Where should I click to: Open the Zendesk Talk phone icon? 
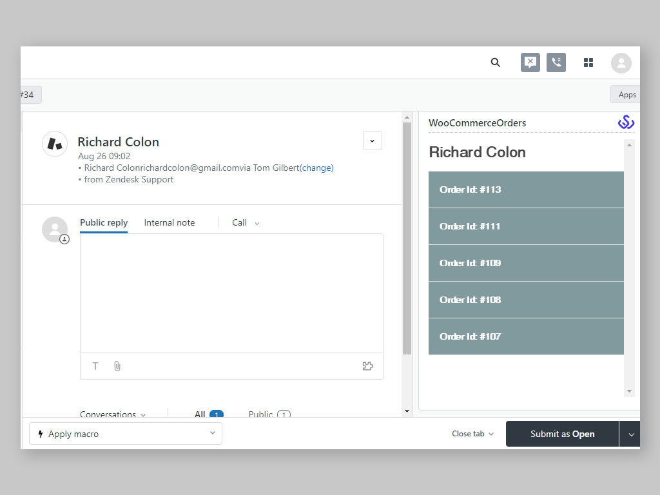pyautogui.click(x=556, y=63)
